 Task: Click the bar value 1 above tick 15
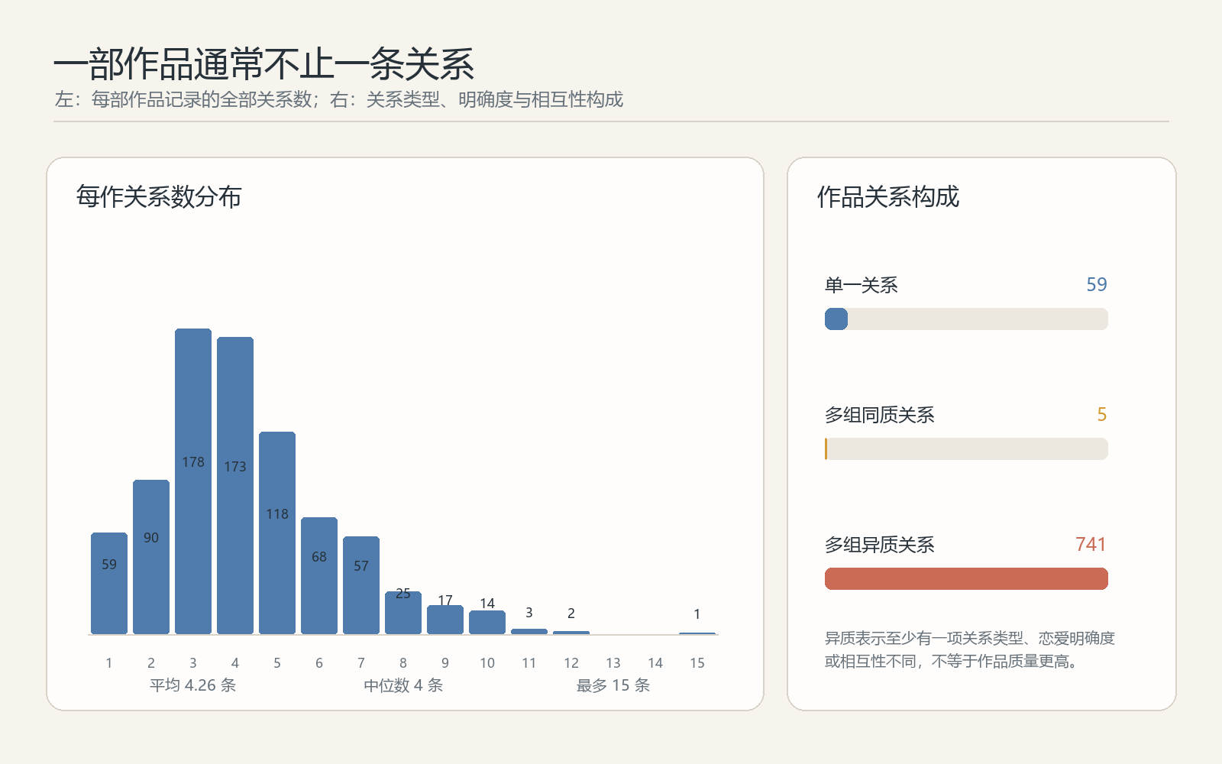tap(697, 614)
